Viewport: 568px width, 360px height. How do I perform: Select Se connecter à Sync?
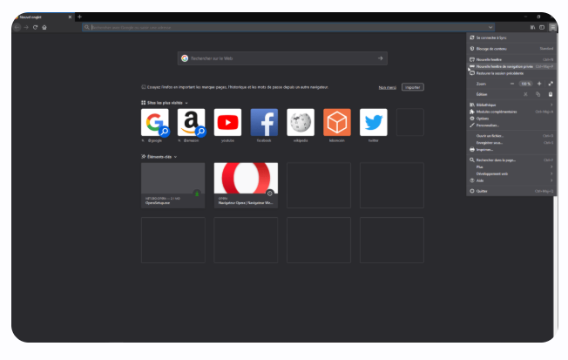coord(511,37)
